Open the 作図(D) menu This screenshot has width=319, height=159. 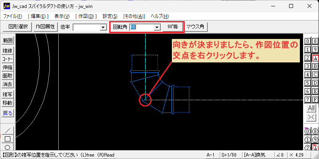coord(86,16)
